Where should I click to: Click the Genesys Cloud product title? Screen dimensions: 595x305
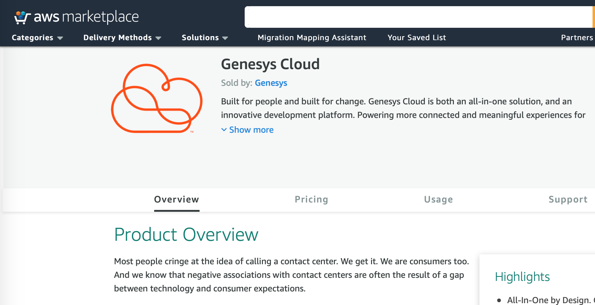click(x=270, y=64)
